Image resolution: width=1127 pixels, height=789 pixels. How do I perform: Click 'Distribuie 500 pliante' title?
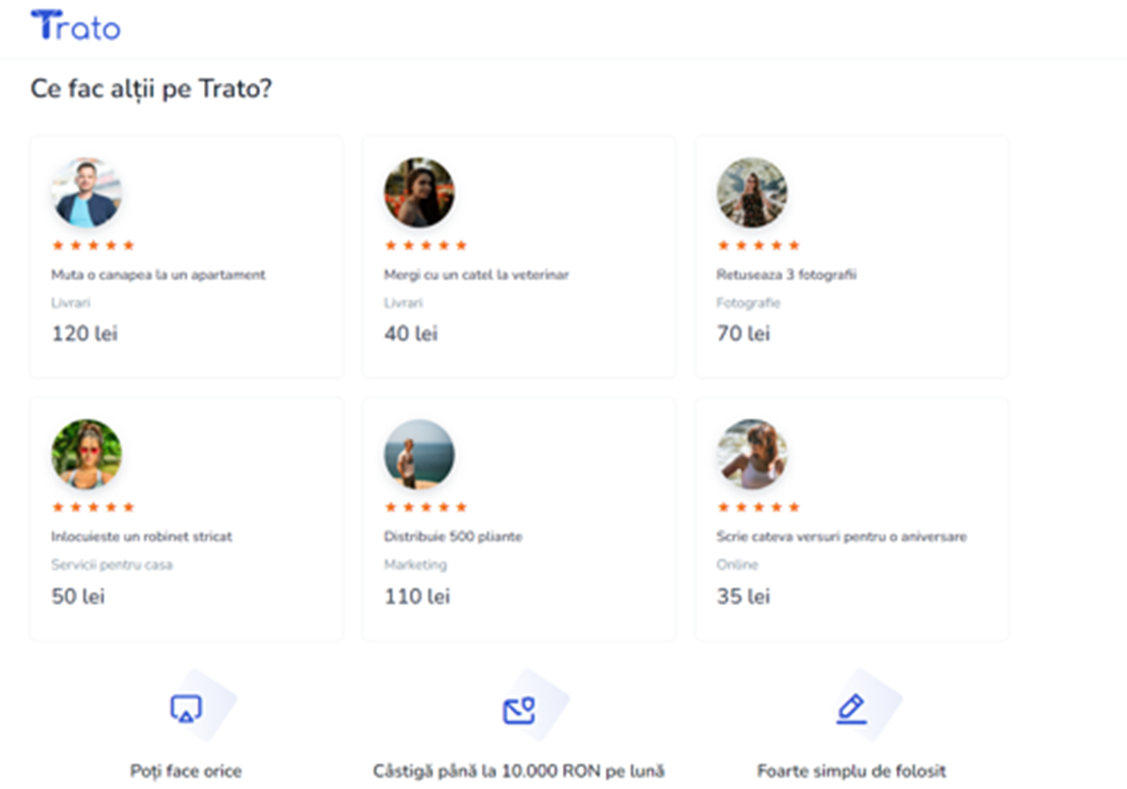pos(453,536)
